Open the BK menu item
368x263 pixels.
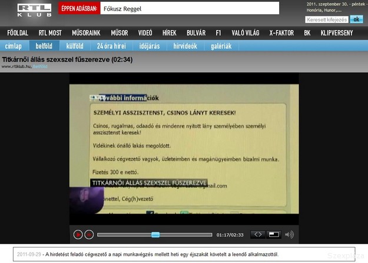pyautogui.click(x=307, y=33)
